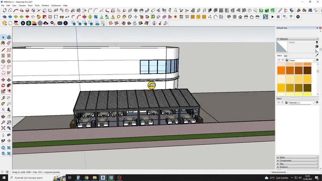This screenshot has height=181, width=322.
Task: Select the arrow Select tool
Action: [3, 37]
